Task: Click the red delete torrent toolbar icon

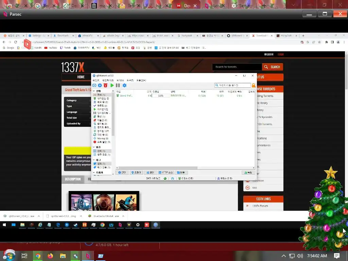Action: click(106, 85)
